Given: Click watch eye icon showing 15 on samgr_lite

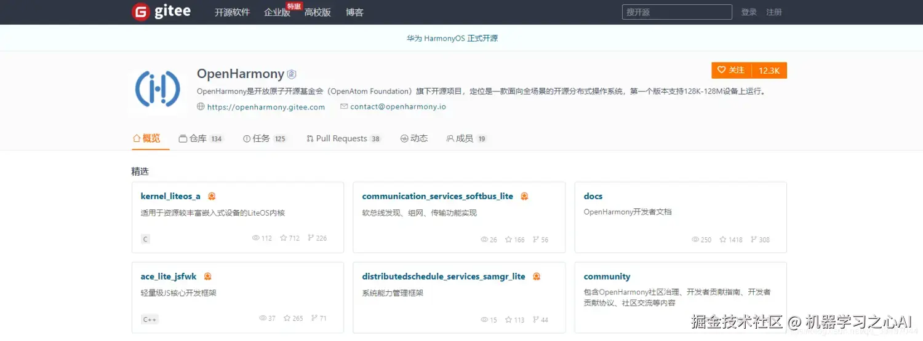Looking at the screenshot, I should click(484, 319).
